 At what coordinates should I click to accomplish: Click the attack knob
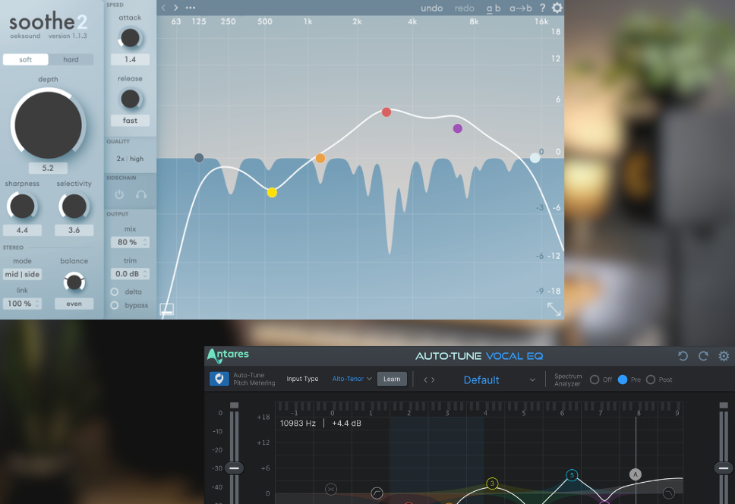tap(130, 38)
